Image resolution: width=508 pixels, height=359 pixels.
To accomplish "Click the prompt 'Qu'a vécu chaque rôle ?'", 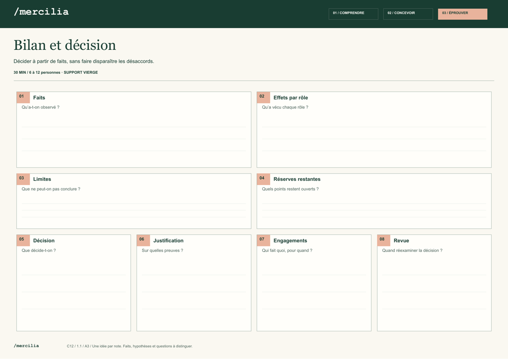I will coord(285,108).
